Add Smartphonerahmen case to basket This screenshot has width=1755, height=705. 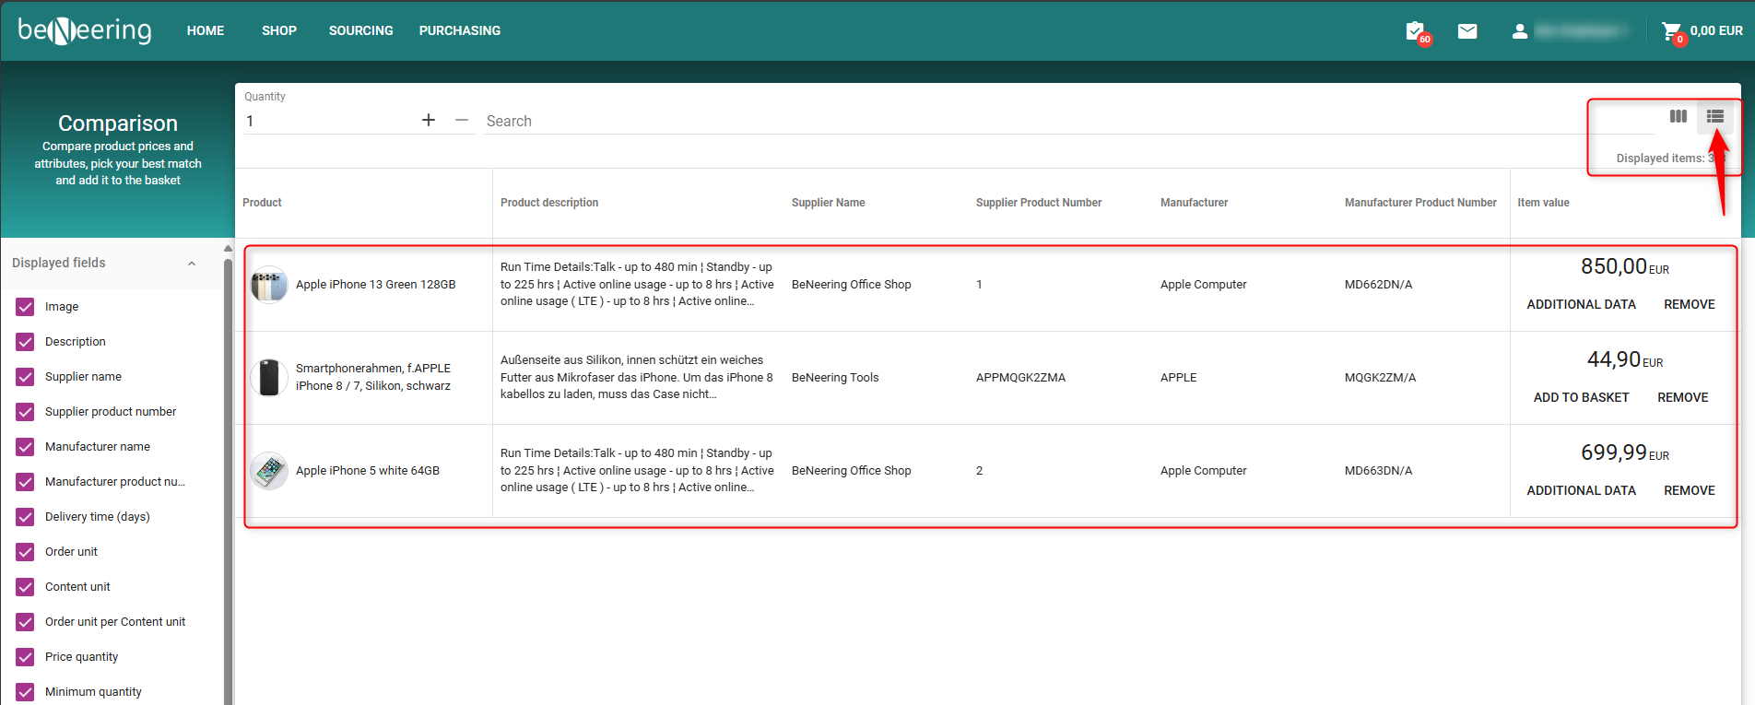click(x=1581, y=397)
